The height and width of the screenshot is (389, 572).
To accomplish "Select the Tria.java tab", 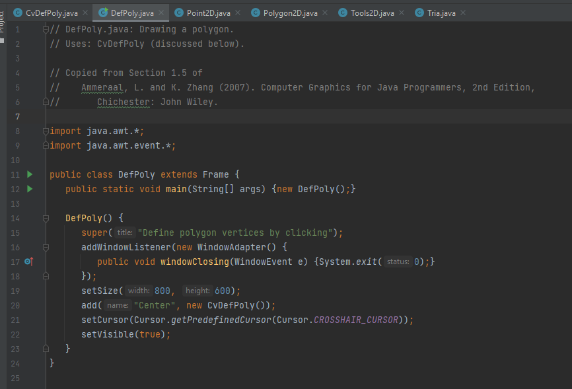I will [441, 13].
